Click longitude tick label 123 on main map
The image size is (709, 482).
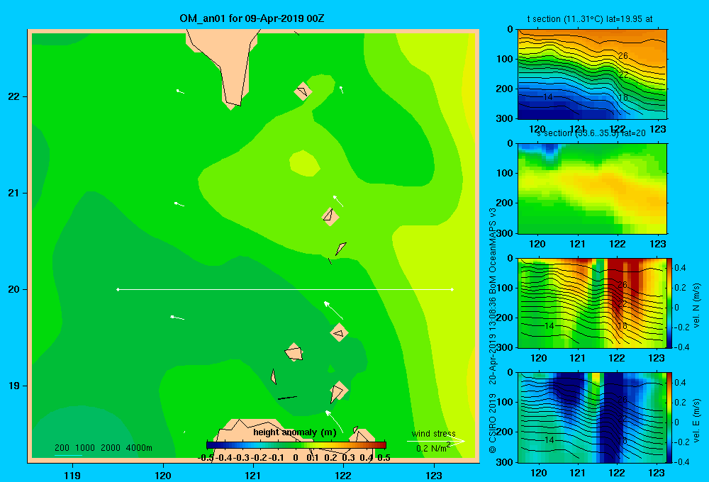(x=434, y=475)
